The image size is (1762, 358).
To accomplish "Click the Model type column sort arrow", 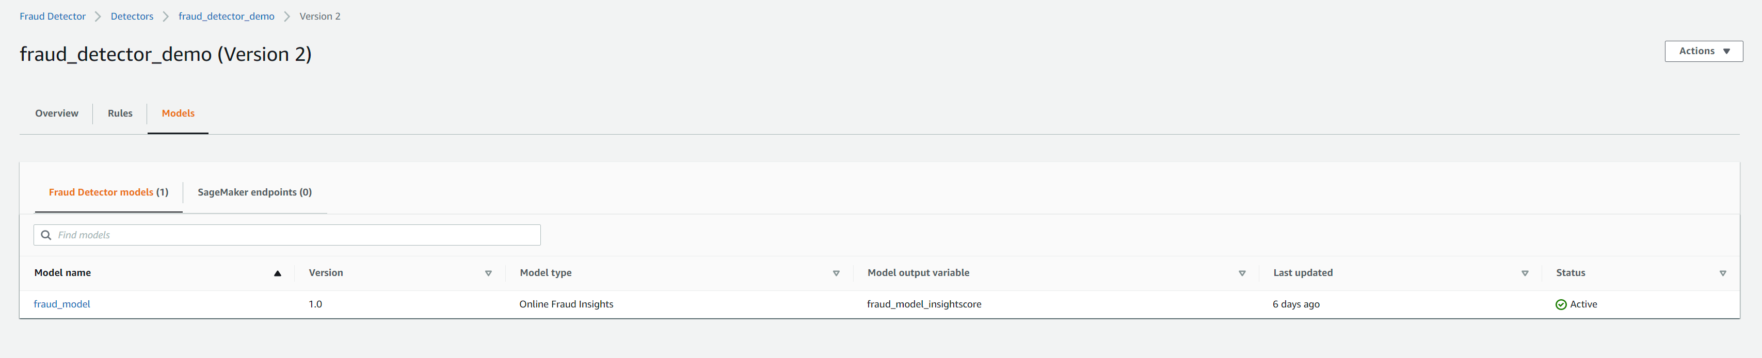I will click(x=835, y=273).
